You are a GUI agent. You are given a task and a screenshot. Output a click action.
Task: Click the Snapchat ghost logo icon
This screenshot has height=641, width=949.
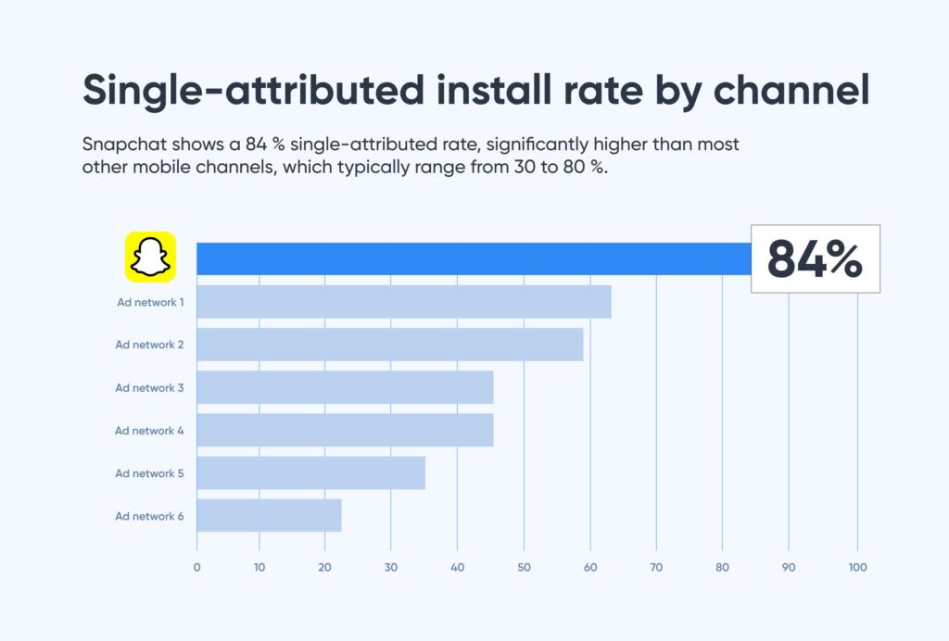click(x=150, y=257)
